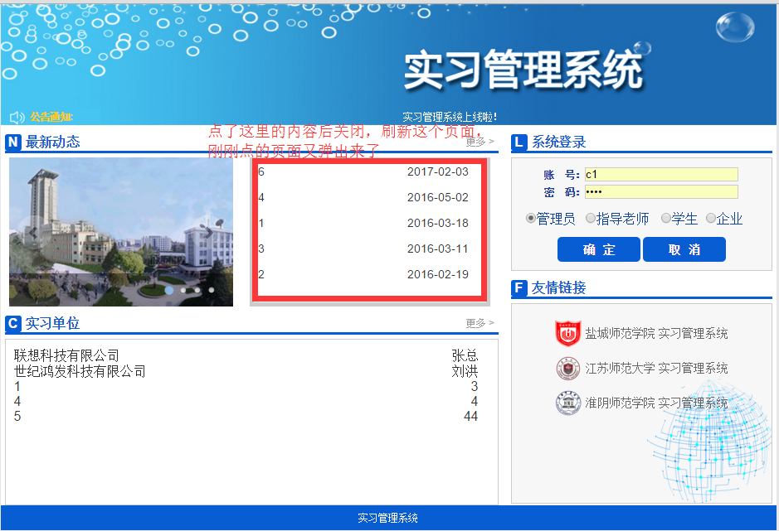Click the campus building carousel image
This screenshot has height=531, width=779.
coord(121,232)
